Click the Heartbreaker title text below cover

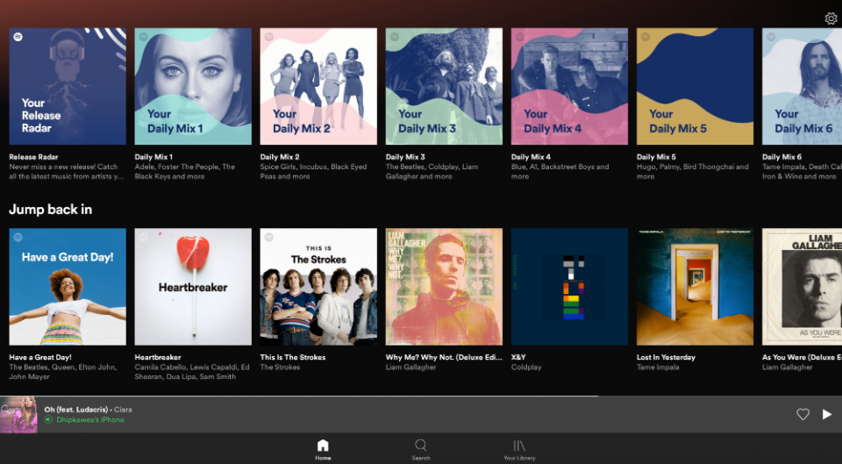point(158,357)
